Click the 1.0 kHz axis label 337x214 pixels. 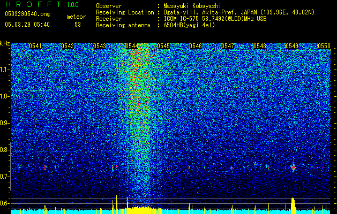tap(5, 96)
